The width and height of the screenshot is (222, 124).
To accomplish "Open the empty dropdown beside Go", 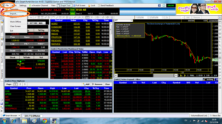I will click(177, 17).
